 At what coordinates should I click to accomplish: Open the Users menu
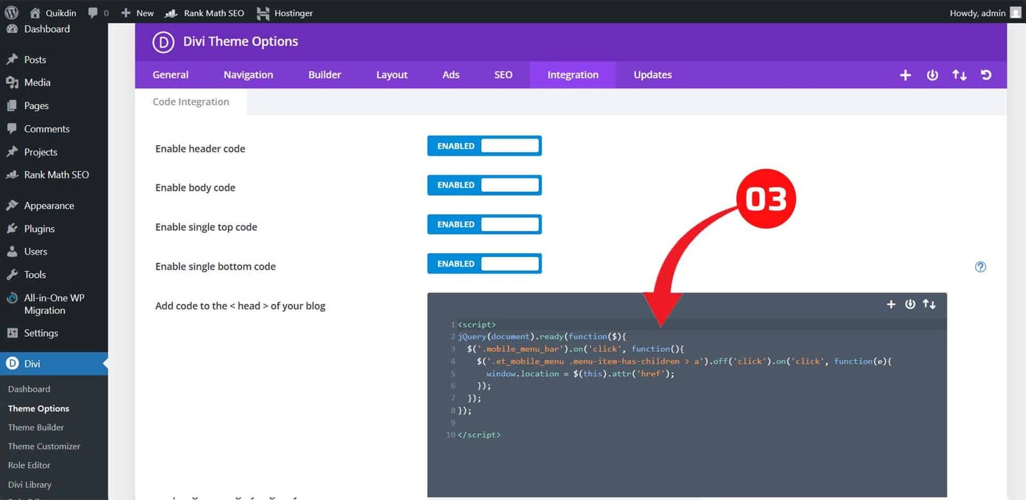pos(36,252)
